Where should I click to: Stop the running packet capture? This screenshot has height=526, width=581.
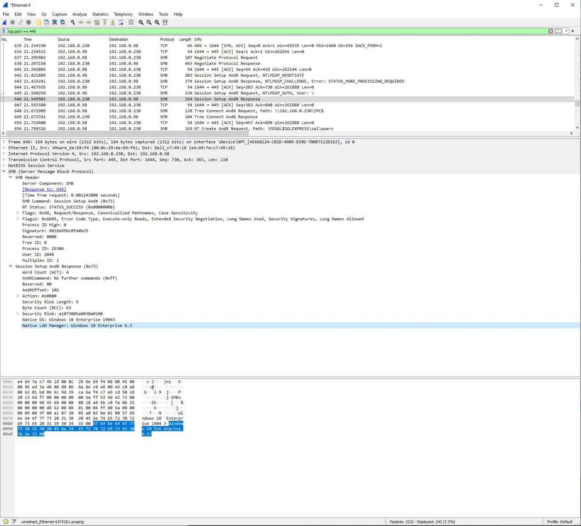13,22
